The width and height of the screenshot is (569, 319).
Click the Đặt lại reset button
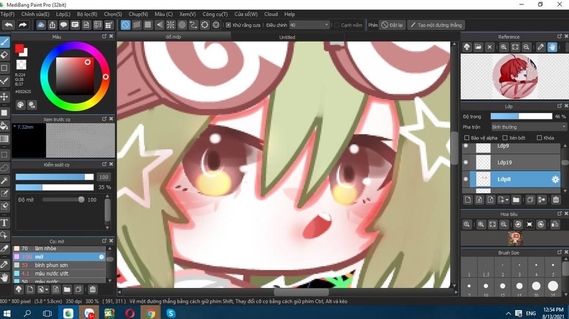pyautogui.click(x=392, y=25)
